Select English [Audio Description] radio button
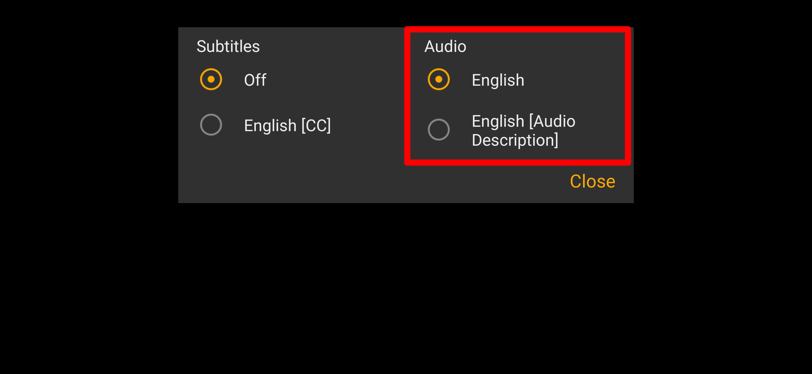 (x=439, y=130)
